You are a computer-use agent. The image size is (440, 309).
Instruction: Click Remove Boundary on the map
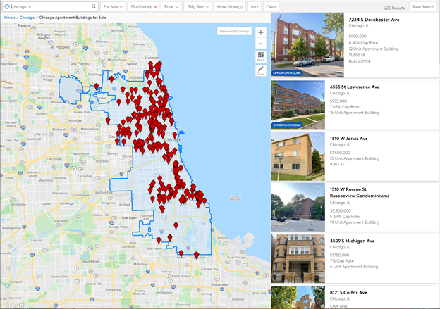click(234, 32)
